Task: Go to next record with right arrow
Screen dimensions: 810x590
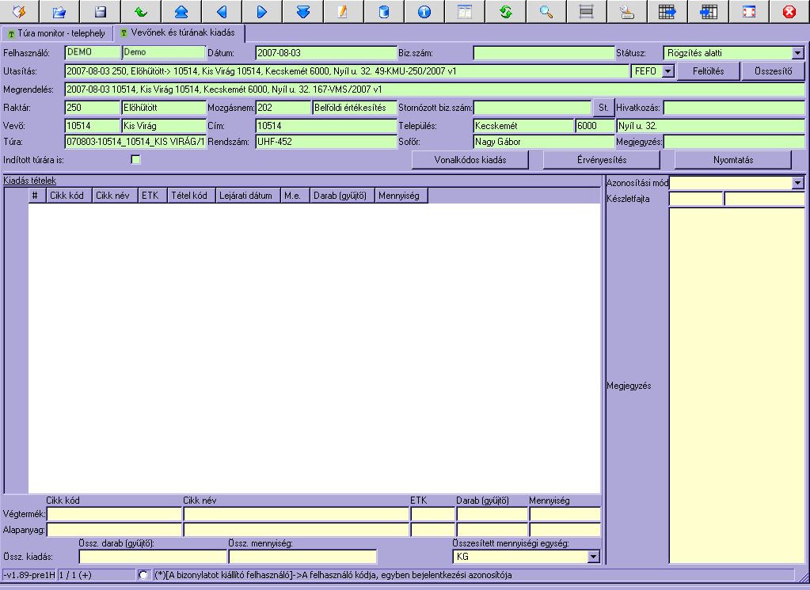Action: coord(262,12)
